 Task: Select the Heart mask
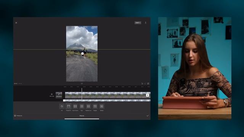point(95,107)
